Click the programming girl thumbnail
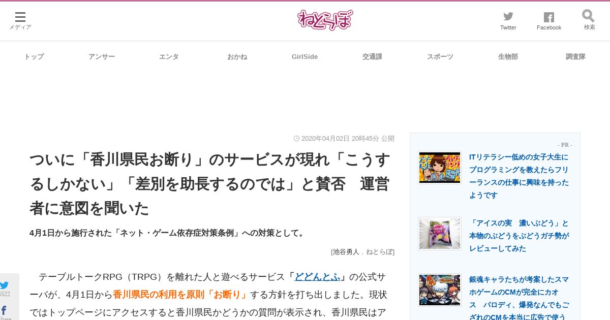Viewport: 610px width, 320px height. pyautogui.click(x=440, y=168)
